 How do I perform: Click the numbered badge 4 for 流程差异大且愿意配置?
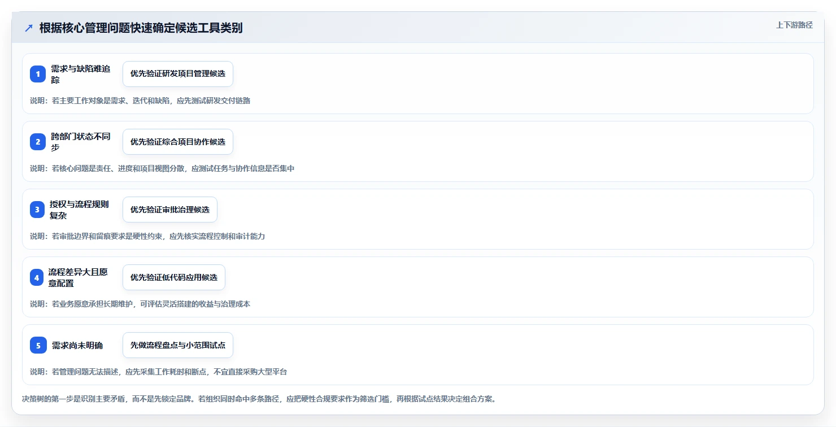tap(37, 277)
